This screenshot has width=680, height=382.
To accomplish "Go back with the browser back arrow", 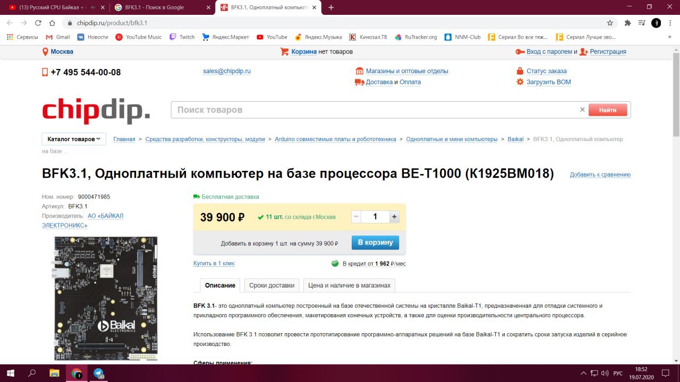I will click(x=10, y=23).
